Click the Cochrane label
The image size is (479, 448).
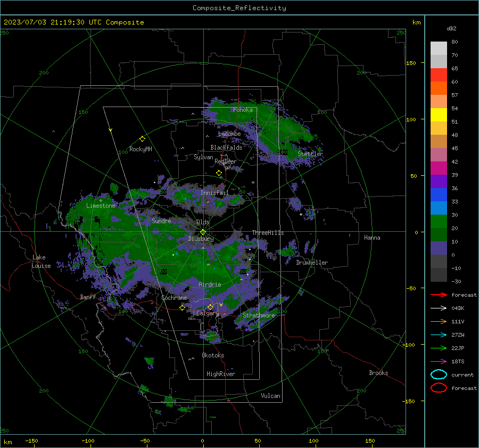174,298
